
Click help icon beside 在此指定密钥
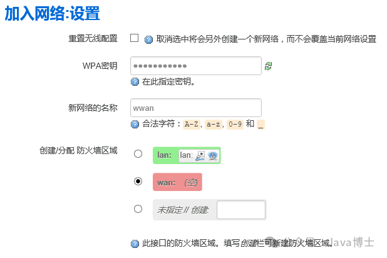tap(135, 81)
